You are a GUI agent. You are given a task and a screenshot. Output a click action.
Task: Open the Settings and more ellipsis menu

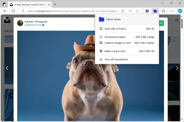click(172, 11)
